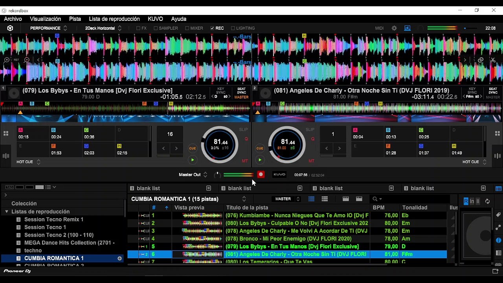
Task: Toggle Master Tempo MT on deck 2
Action: [311, 161]
